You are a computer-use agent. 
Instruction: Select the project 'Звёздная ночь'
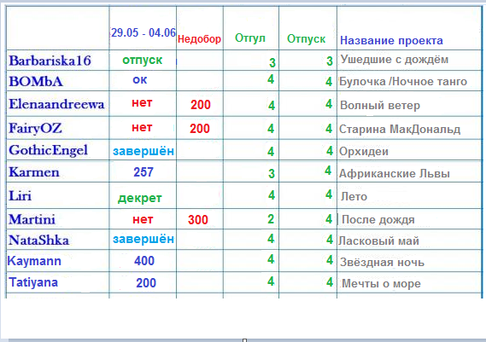pos(382,263)
